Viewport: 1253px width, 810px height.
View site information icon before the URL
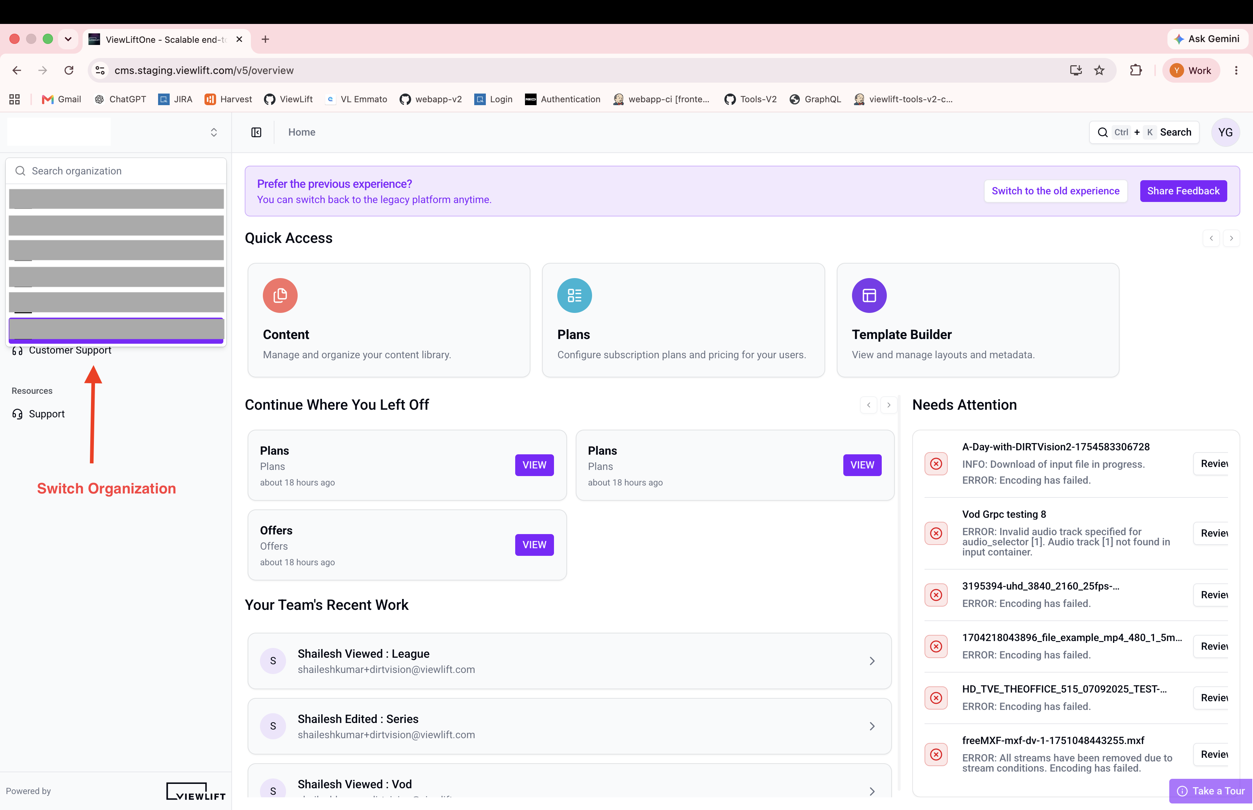pyautogui.click(x=100, y=70)
